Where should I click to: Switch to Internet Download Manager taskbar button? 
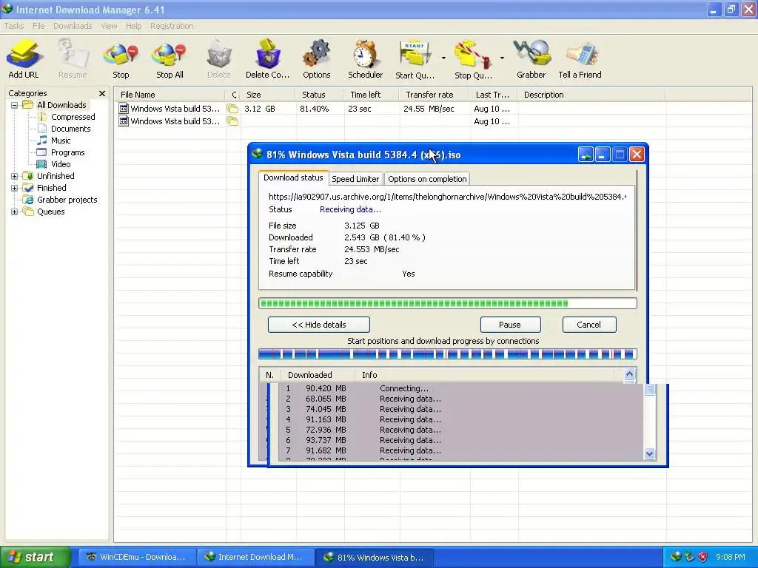point(255,557)
